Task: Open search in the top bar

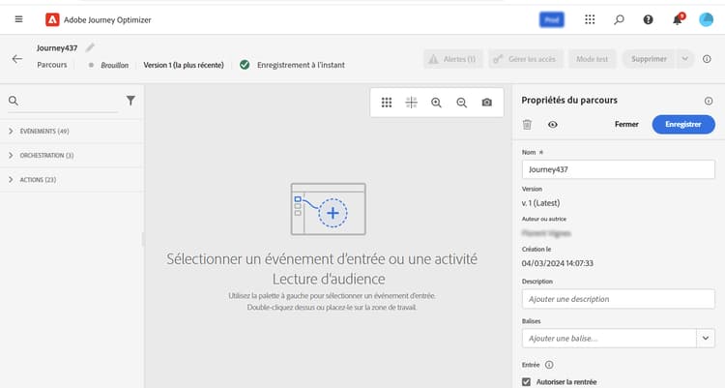Action: pos(619,19)
